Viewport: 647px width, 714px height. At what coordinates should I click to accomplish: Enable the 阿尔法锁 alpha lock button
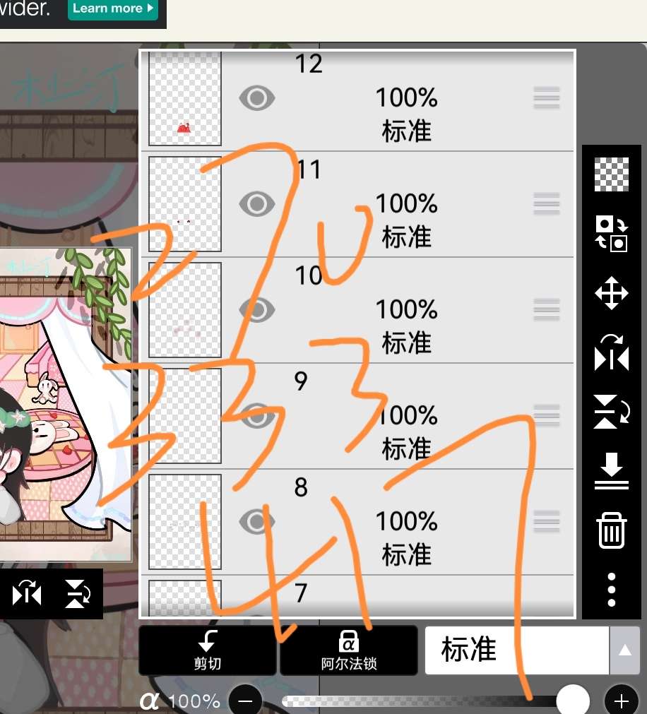(349, 650)
